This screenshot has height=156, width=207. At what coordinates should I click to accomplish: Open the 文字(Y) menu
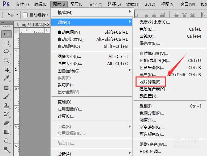click(96, 4)
